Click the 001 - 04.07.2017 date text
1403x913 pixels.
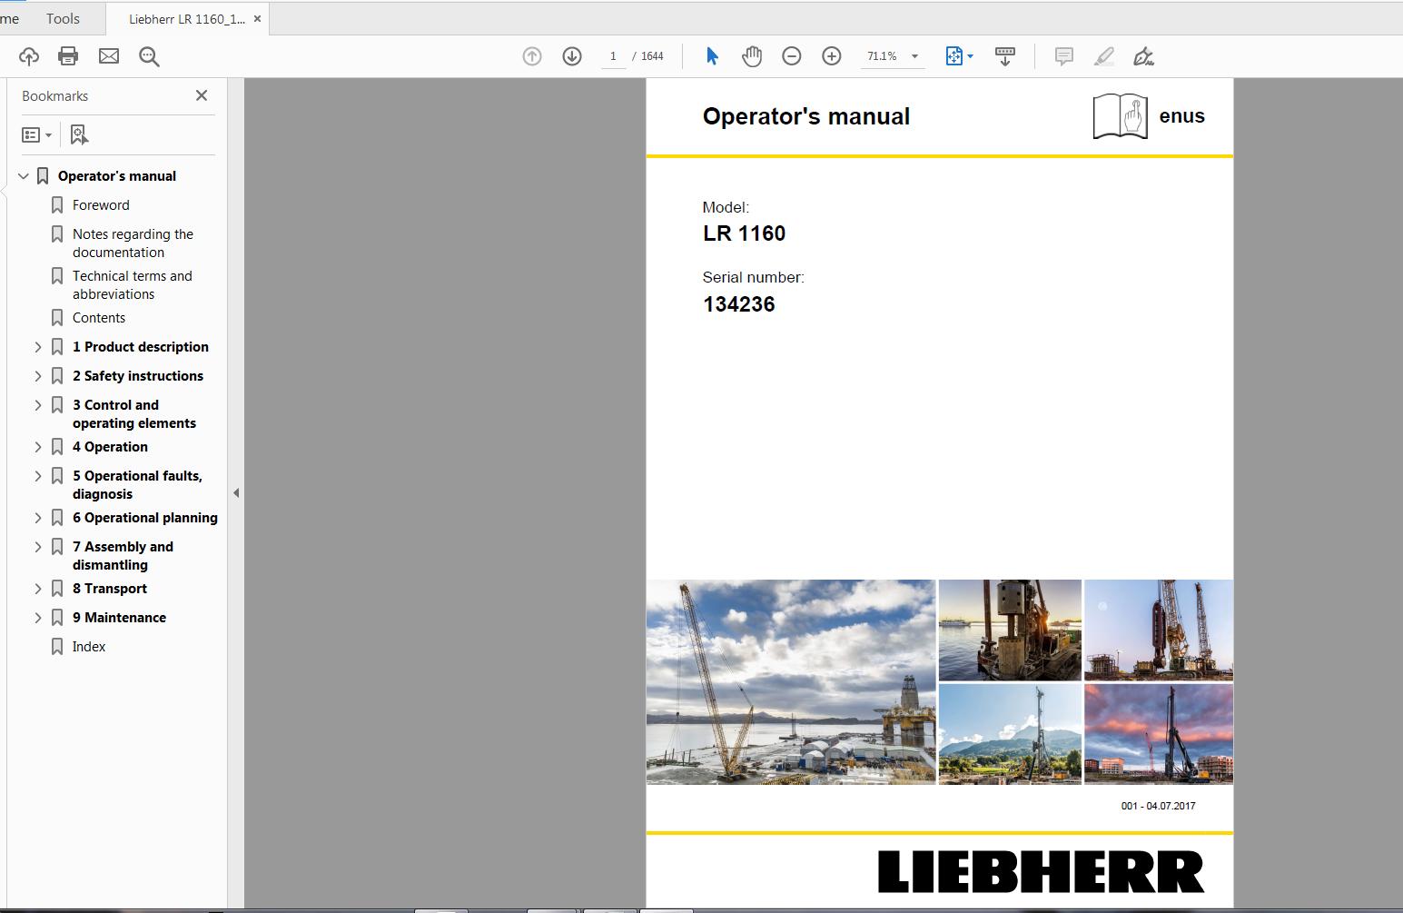coord(1158,806)
